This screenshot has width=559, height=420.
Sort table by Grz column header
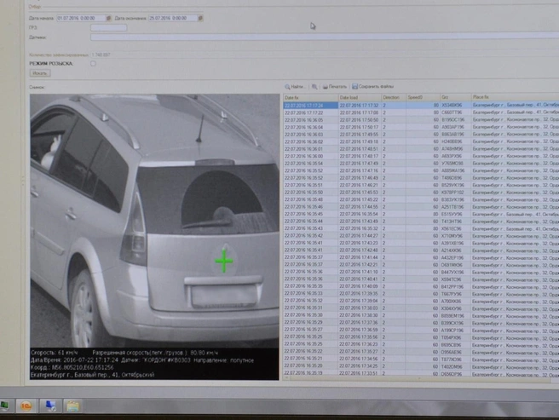(x=455, y=97)
